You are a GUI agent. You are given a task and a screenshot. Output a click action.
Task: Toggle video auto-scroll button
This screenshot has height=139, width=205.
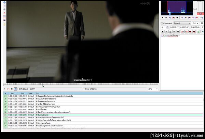coord(16,89)
